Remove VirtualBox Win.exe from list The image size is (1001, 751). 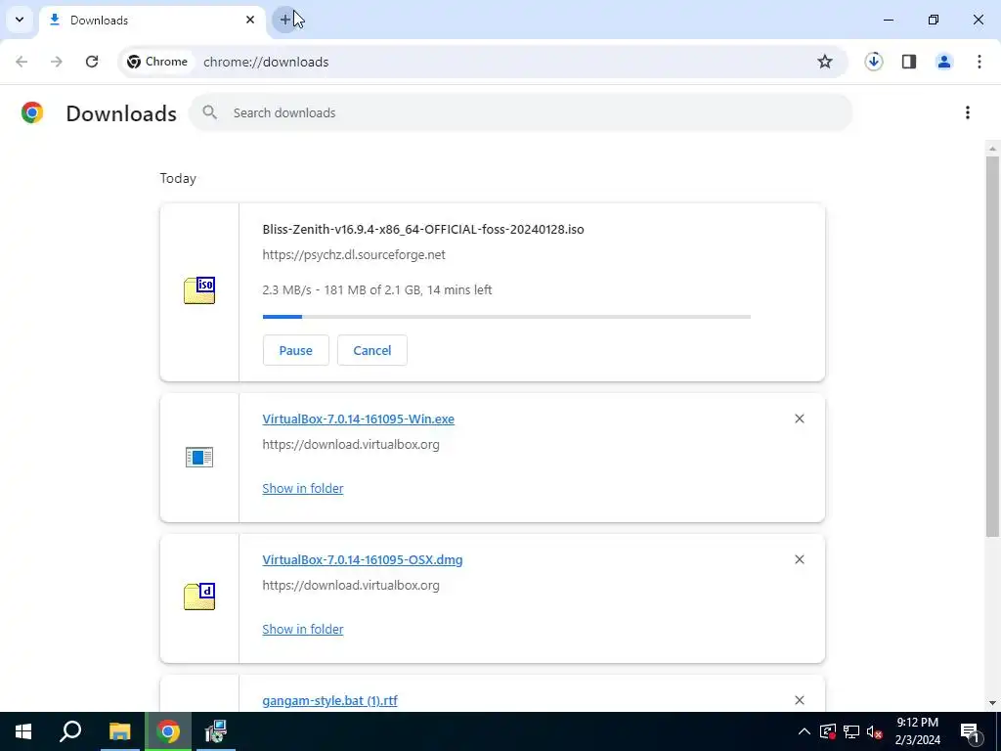pos(800,419)
